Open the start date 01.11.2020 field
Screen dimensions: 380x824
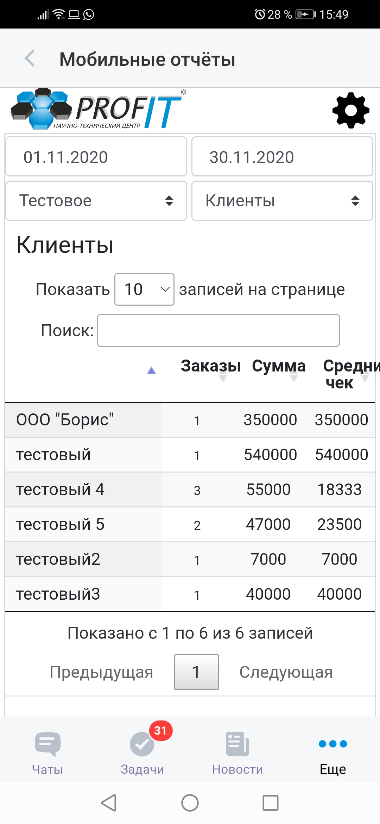pos(96,157)
